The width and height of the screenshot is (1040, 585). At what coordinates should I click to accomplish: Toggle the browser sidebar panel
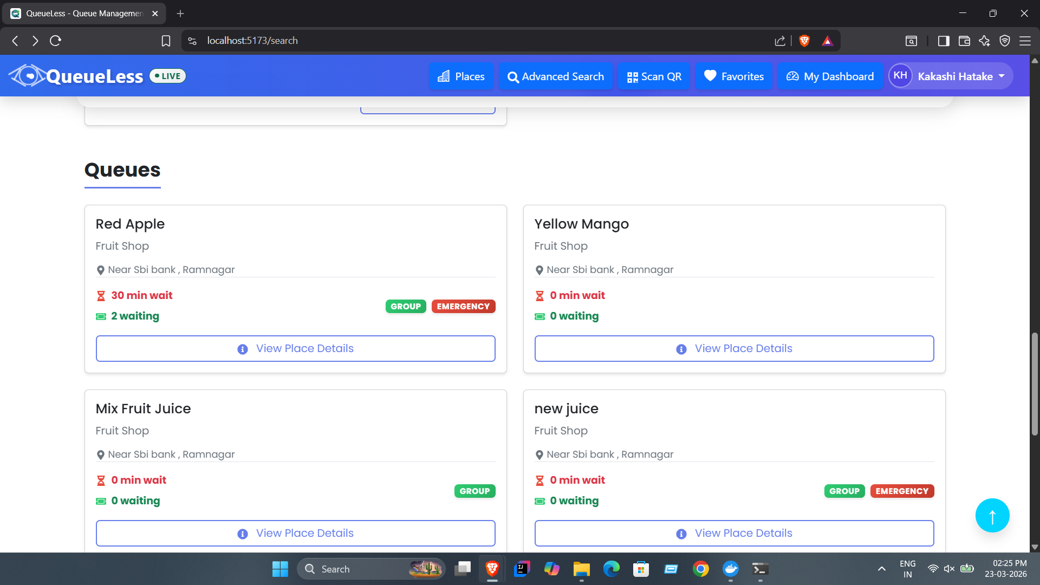[x=944, y=41]
